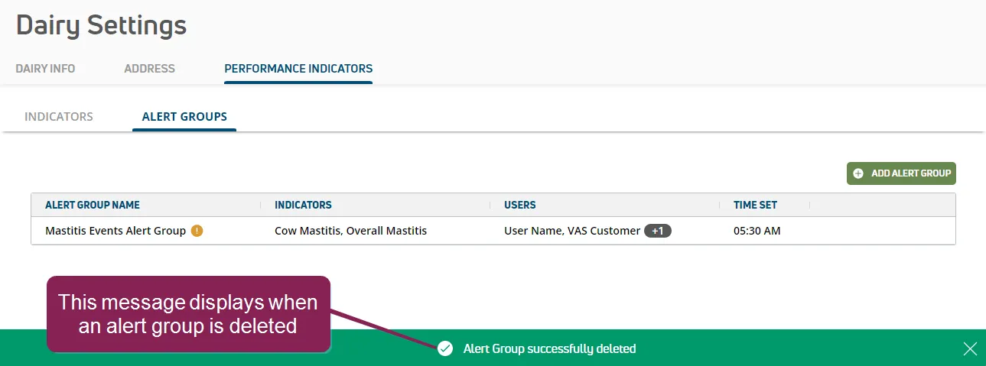Viewport: 986px width, 366px height.
Task: Click the Alert Group successfully deleted message
Action: tap(549, 348)
